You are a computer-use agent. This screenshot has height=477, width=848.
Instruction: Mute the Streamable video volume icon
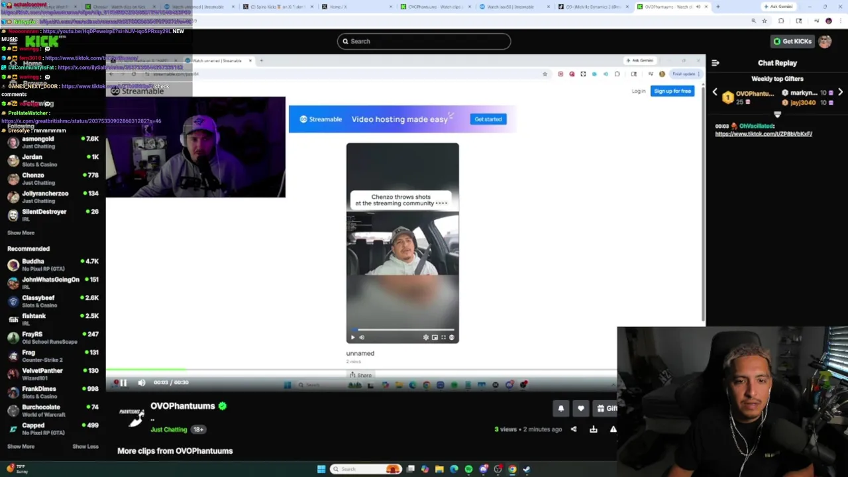click(362, 337)
